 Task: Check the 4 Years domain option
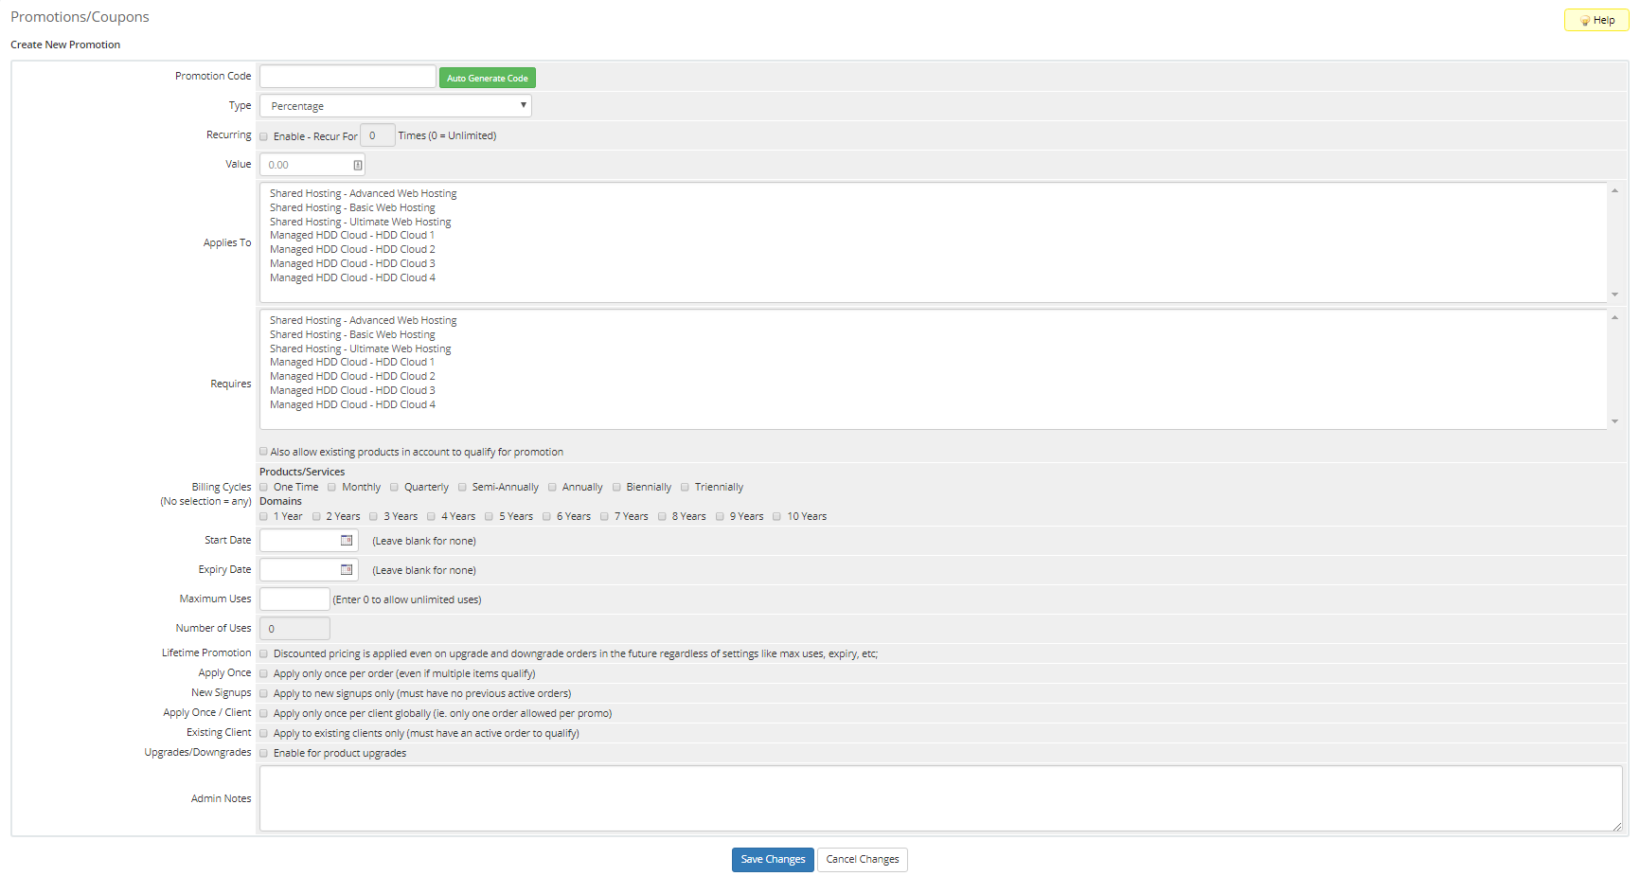pyautogui.click(x=432, y=517)
